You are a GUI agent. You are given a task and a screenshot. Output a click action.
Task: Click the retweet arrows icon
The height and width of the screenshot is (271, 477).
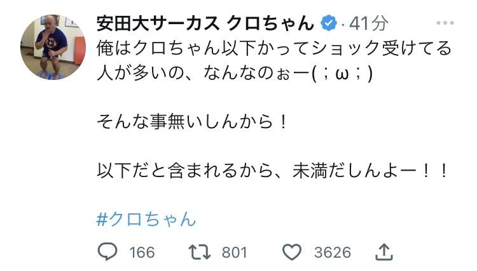click(x=202, y=252)
